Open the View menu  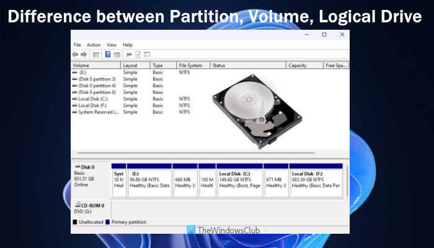112,45
